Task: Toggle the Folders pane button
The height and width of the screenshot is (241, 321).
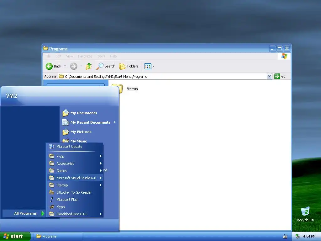Action: [x=129, y=66]
